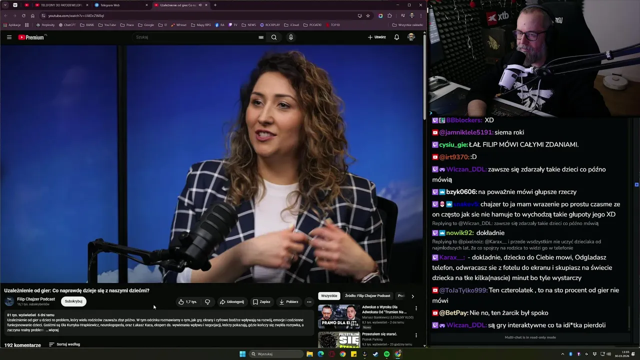Start voice search with the microphone icon
The image size is (640, 360).
pyautogui.click(x=290, y=37)
